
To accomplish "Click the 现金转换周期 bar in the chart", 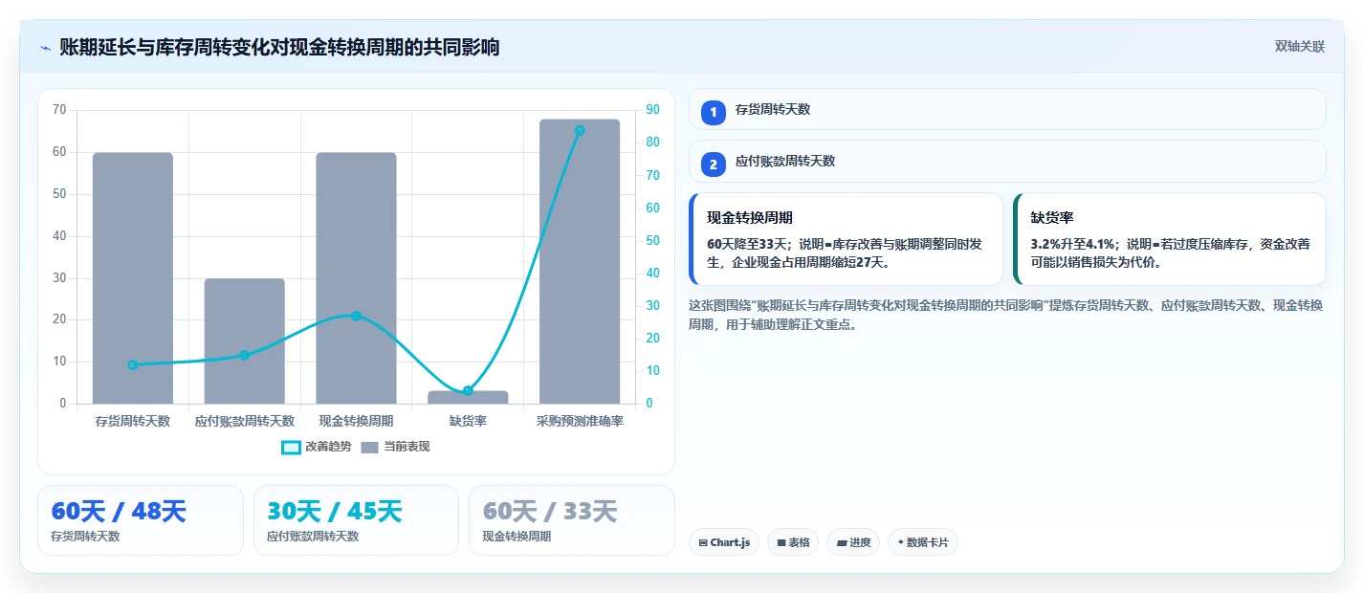I will [356, 278].
